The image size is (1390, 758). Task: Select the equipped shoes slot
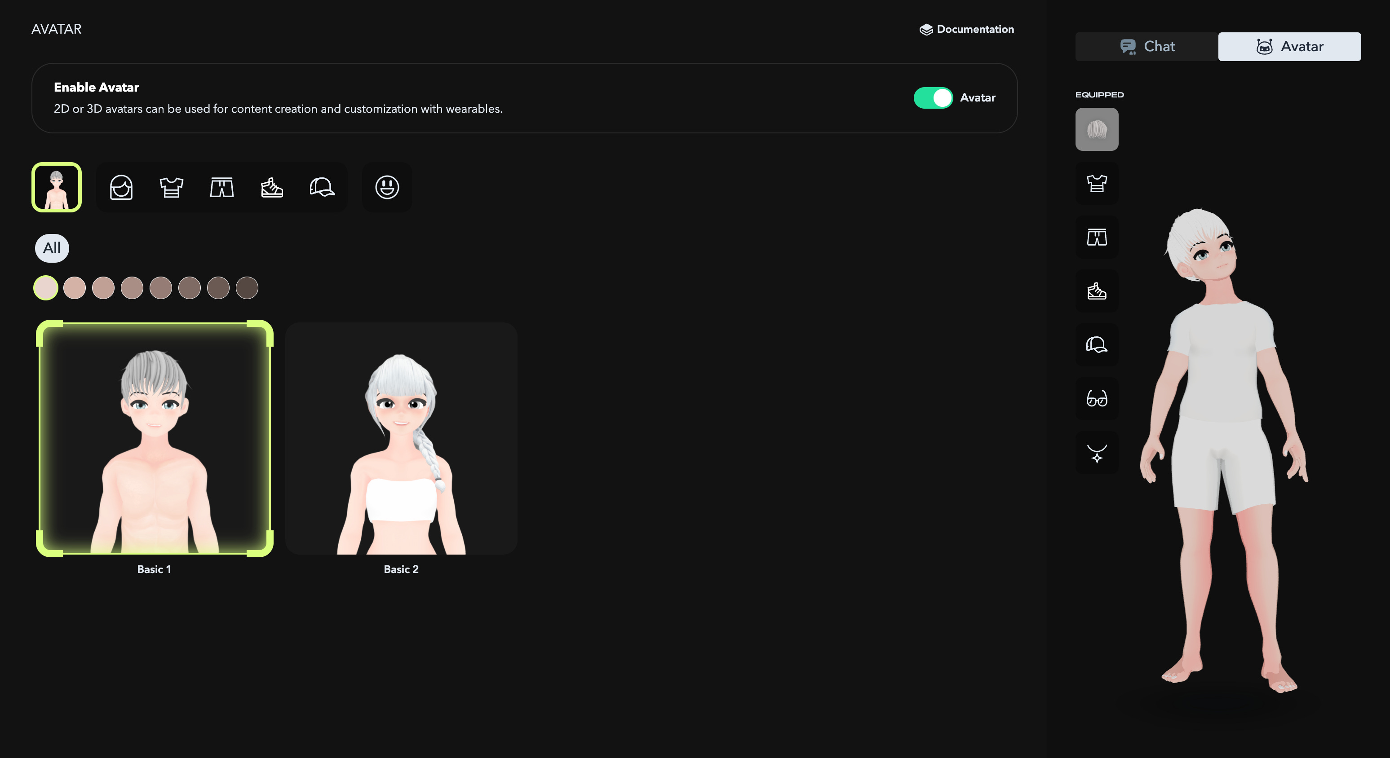1097,291
